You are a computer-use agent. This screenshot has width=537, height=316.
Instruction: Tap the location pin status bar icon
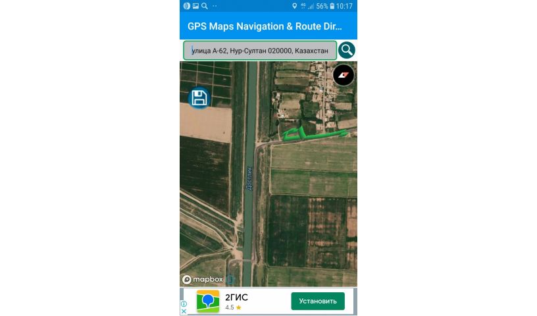(x=294, y=6)
